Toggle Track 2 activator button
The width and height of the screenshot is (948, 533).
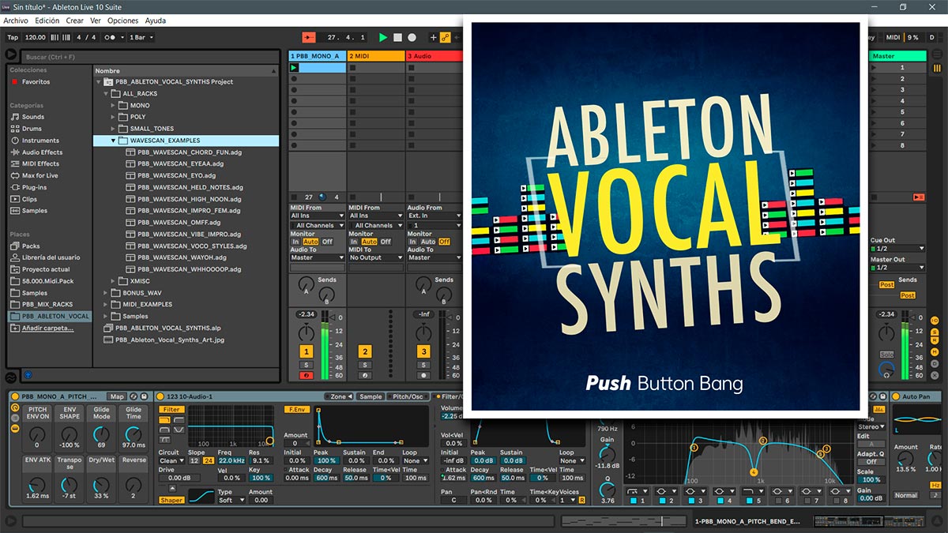pyautogui.click(x=364, y=352)
